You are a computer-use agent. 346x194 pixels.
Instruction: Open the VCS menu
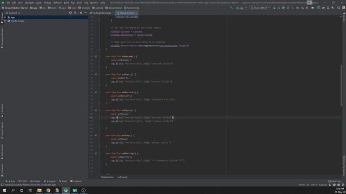point(86,3)
